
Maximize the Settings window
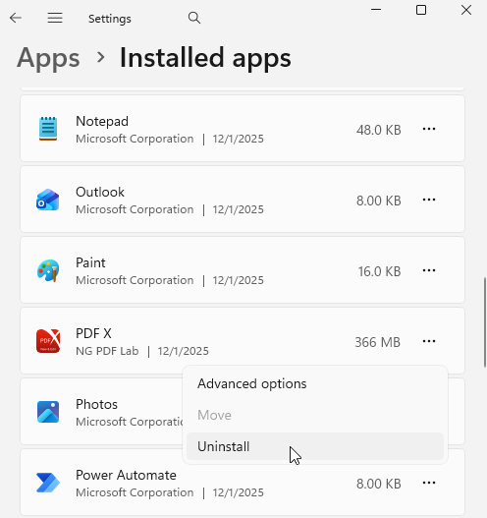[421, 10]
